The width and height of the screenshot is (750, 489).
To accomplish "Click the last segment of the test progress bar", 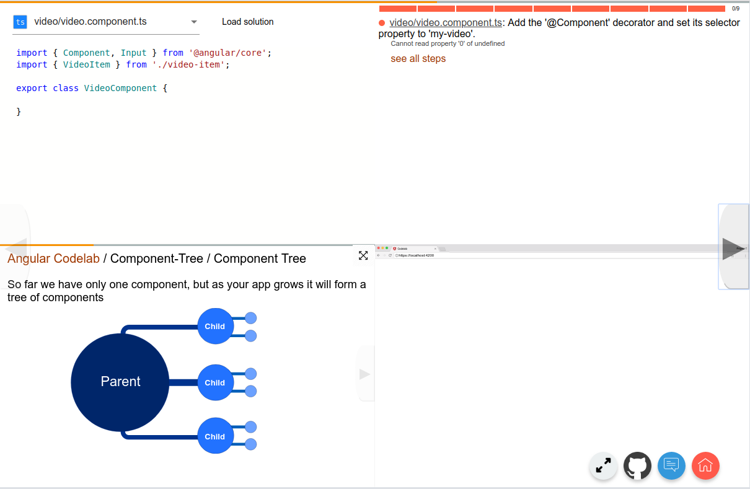I will tap(707, 9).
